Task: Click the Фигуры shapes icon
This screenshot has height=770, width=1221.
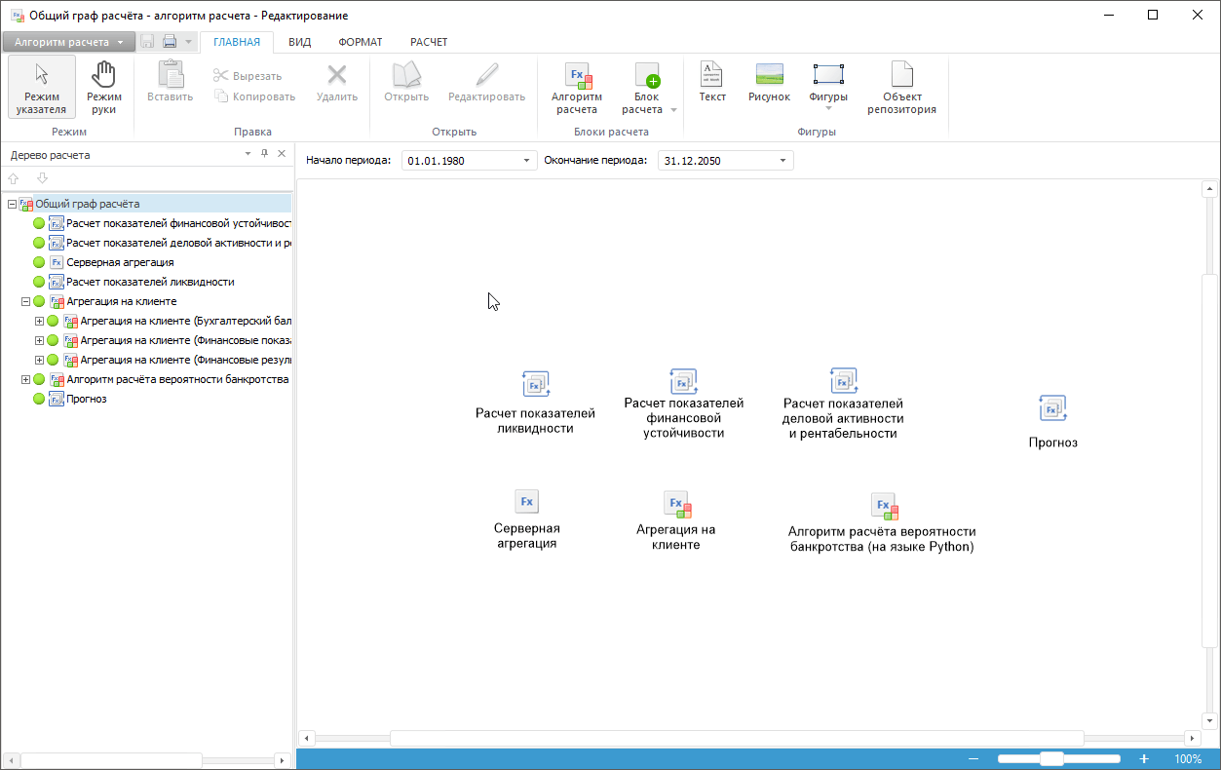Action: point(828,74)
